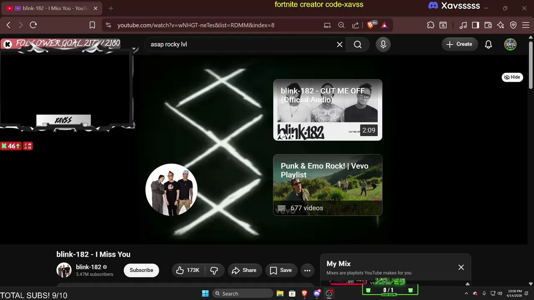
Task: Save the video to a playlist
Action: 281,270
